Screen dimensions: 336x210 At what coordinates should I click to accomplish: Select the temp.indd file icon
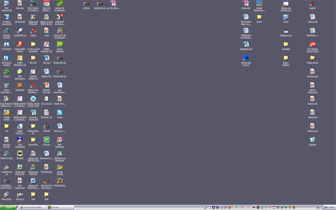click(246, 3)
